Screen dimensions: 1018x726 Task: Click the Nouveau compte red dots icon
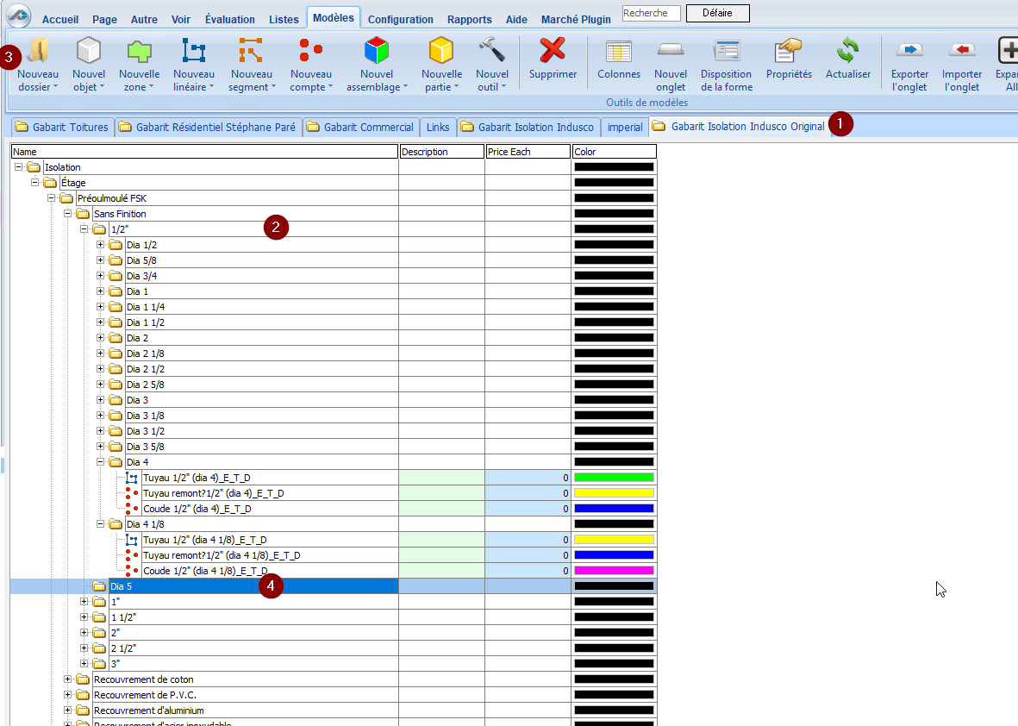click(x=310, y=52)
